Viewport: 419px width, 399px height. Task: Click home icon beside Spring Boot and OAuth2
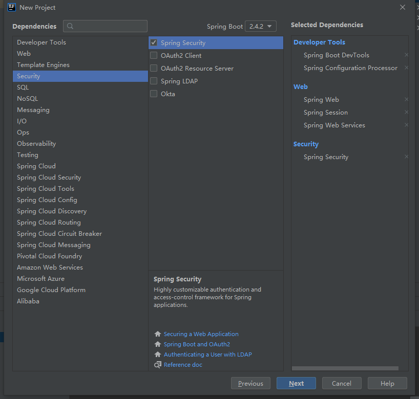158,344
